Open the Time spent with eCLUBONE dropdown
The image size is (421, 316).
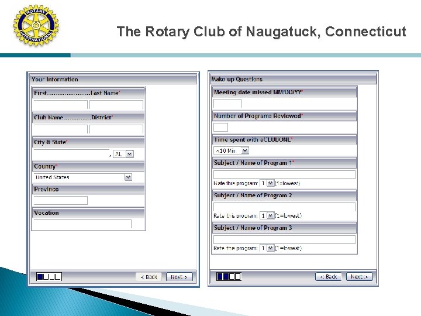231,150
